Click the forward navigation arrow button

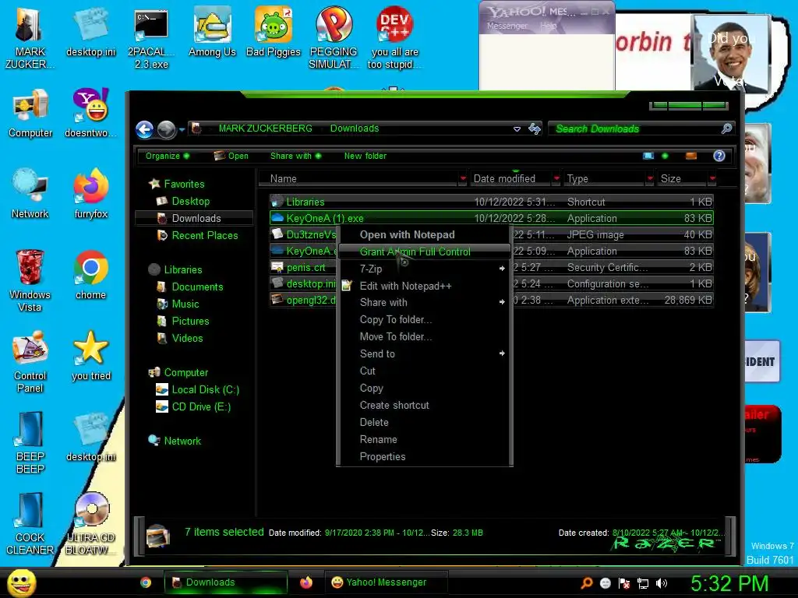coord(166,130)
